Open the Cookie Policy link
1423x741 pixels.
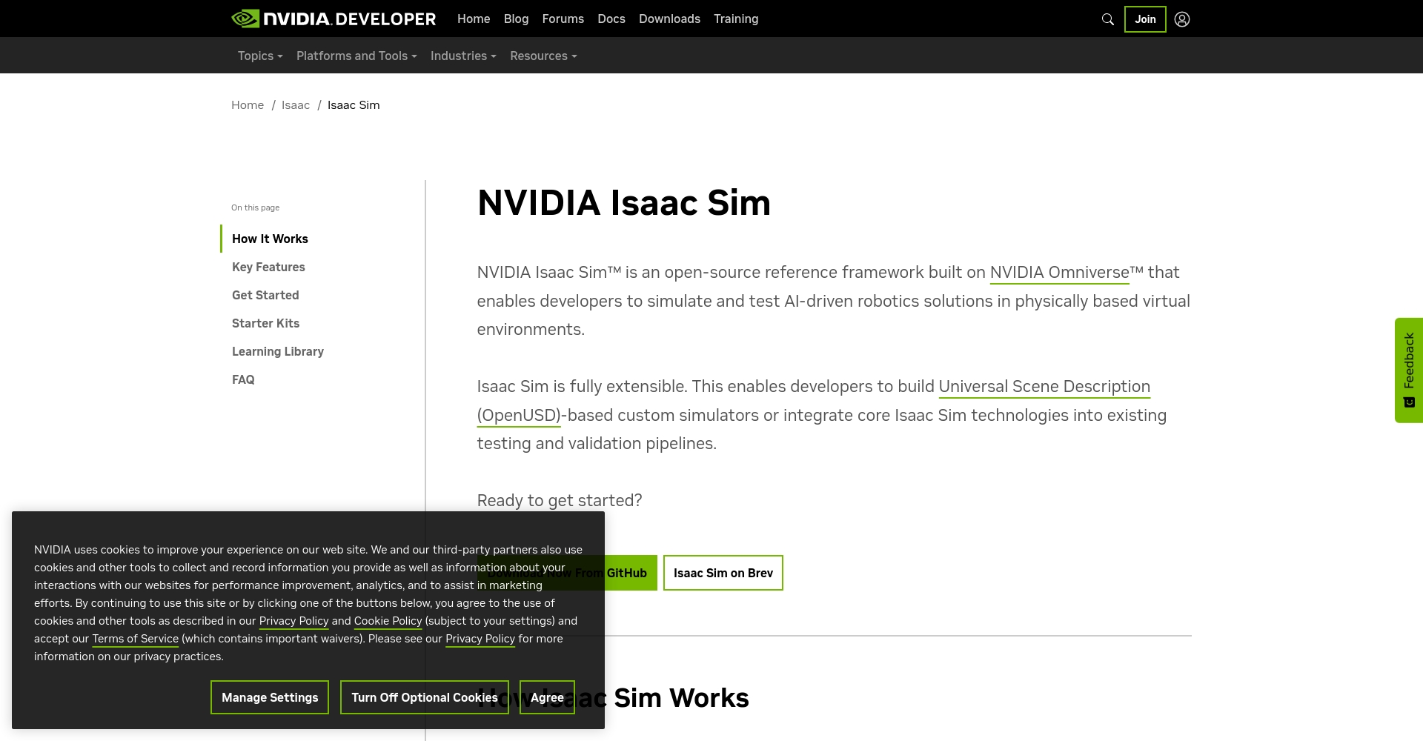pyautogui.click(x=388, y=621)
